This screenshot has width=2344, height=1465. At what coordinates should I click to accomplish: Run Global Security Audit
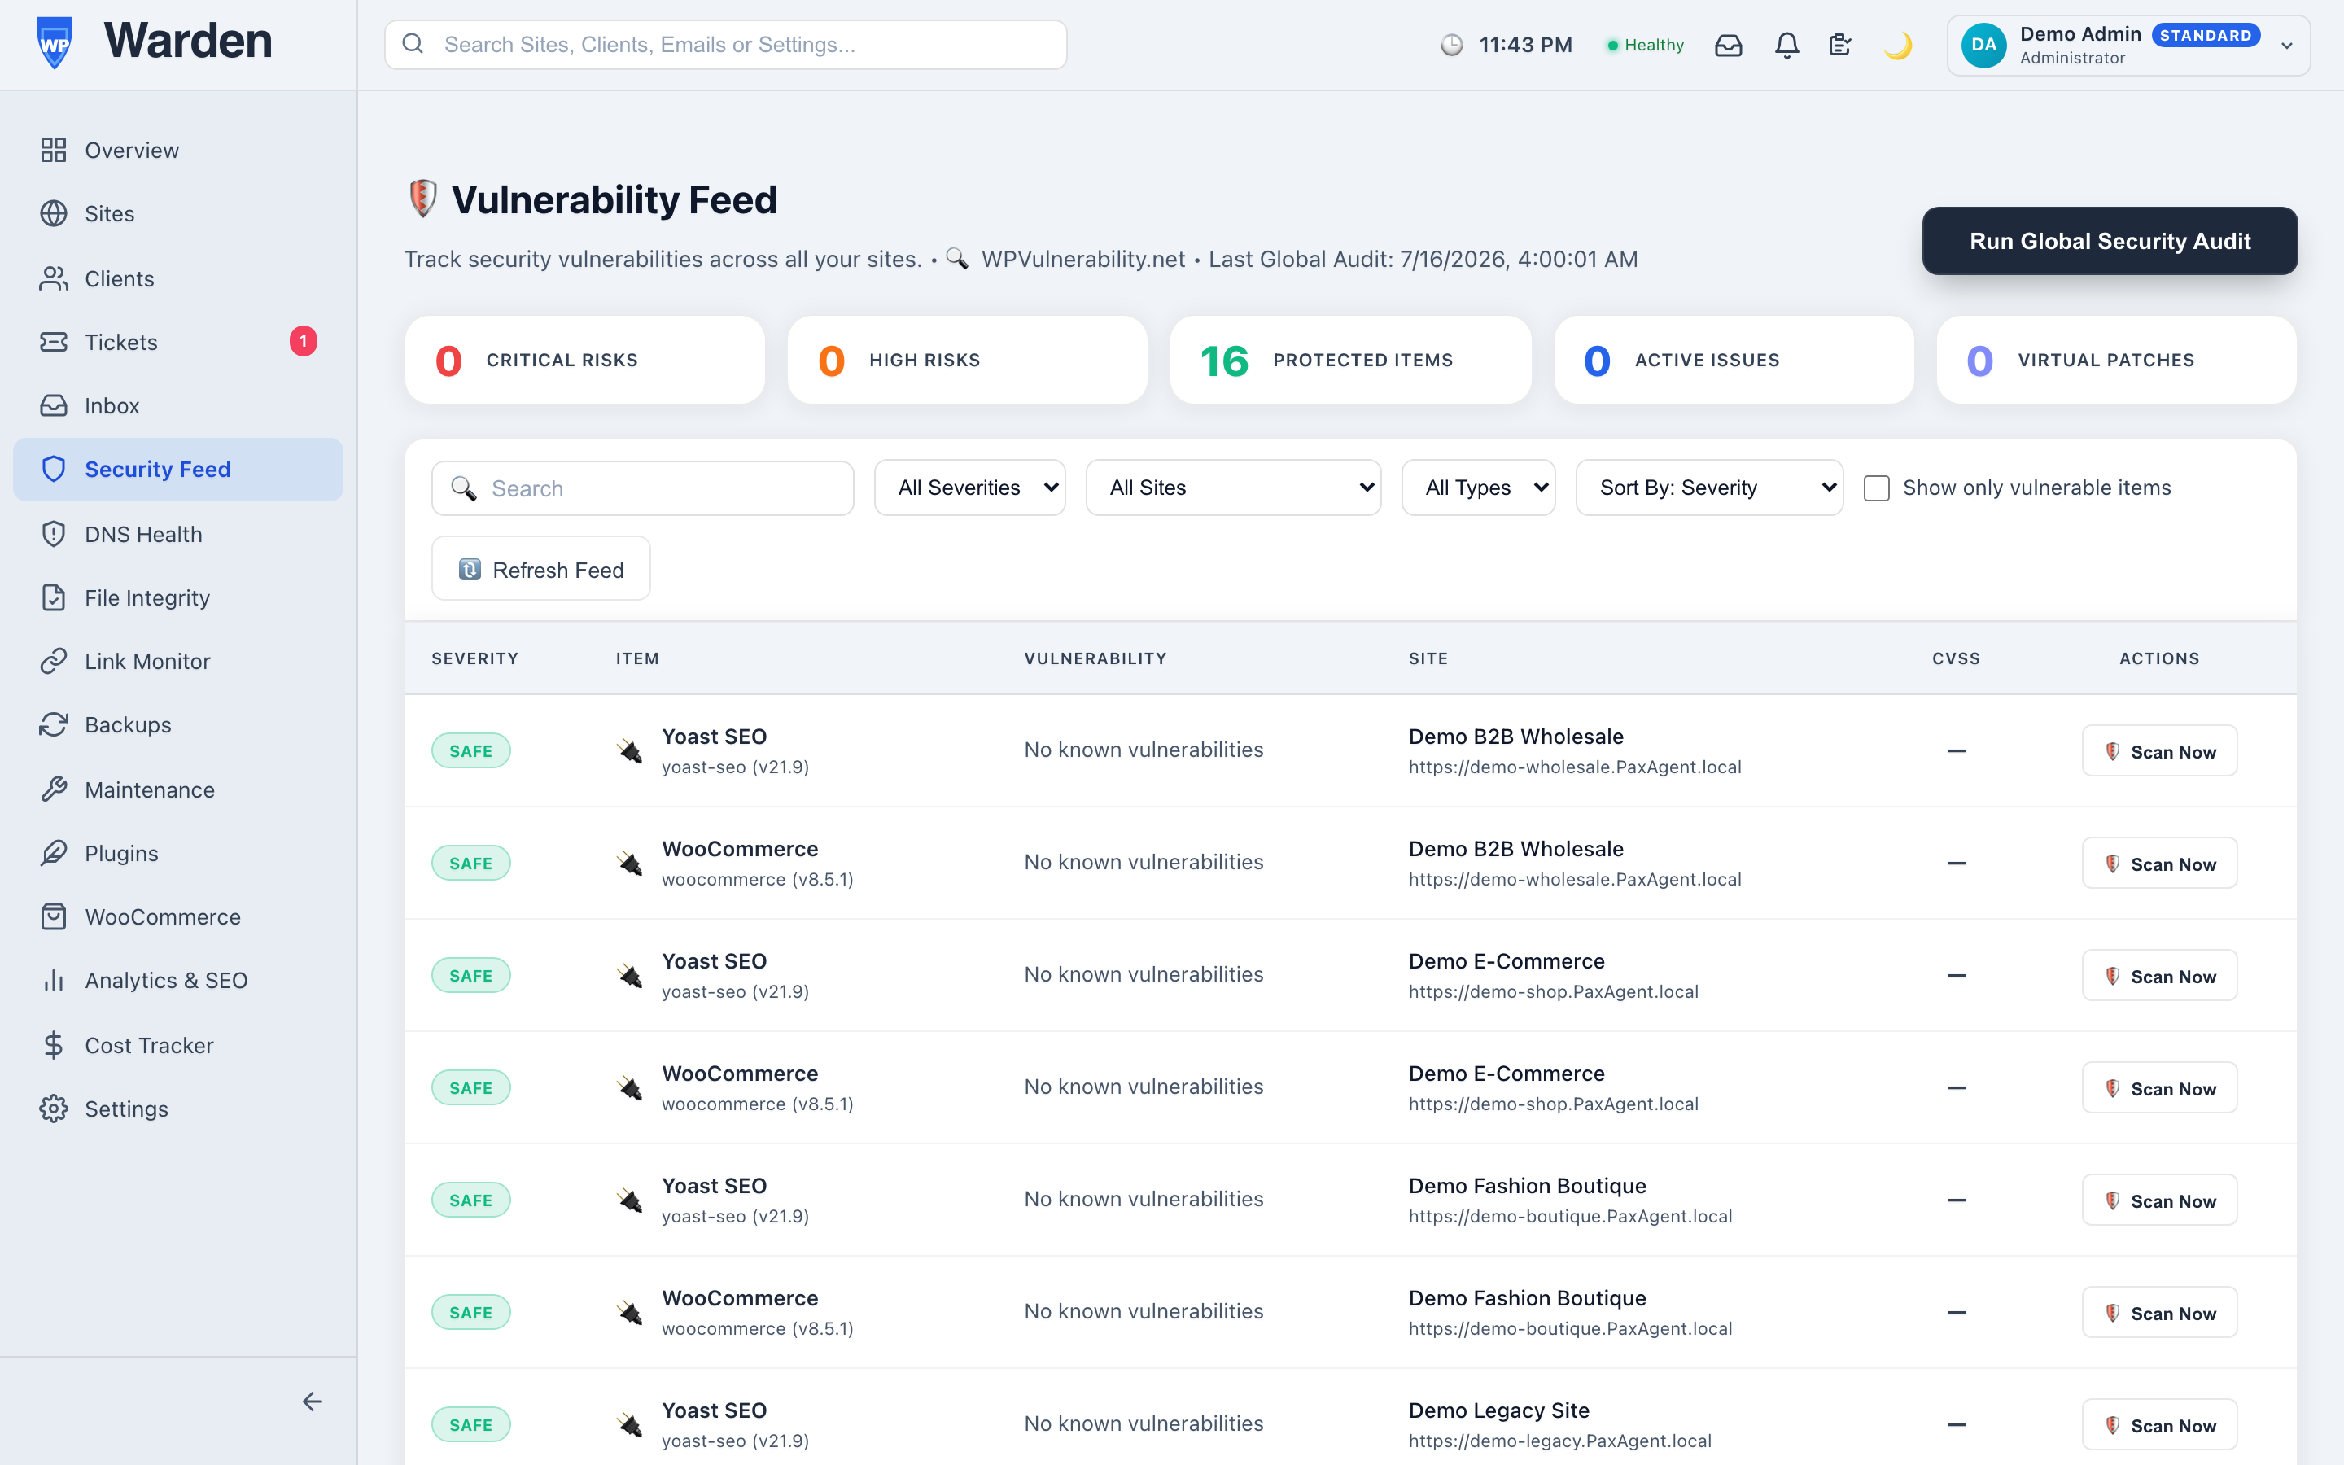[x=2110, y=240]
